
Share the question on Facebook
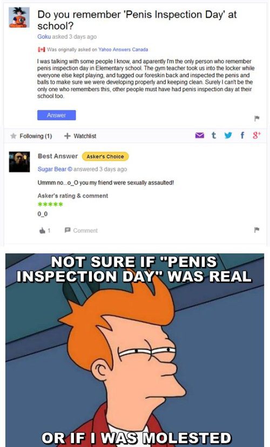[242, 135]
